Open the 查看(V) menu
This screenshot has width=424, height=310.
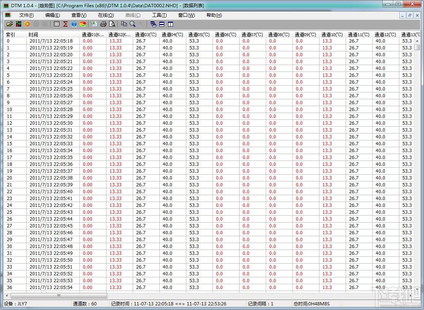(79, 15)
